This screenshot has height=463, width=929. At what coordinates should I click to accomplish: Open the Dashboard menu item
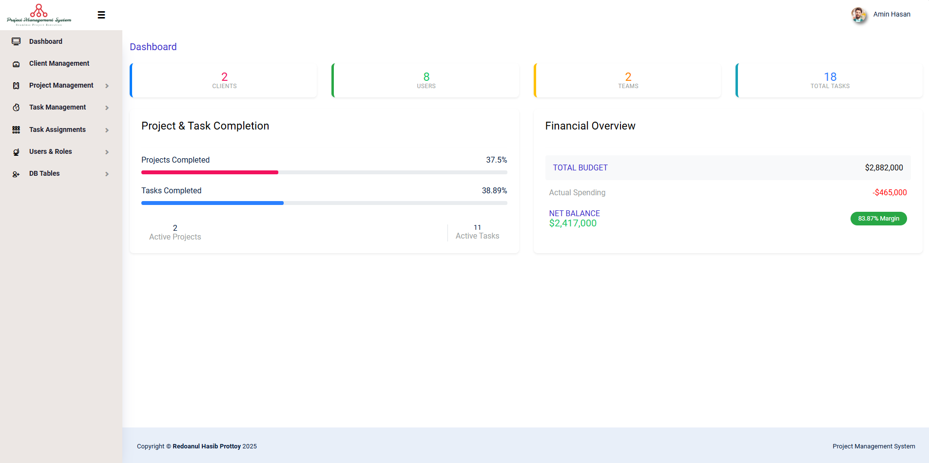(46, 41)
